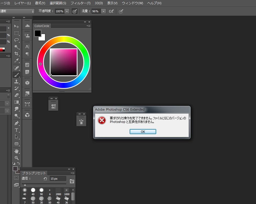Toggle pen pressure controls size
Viewport: 256px width, 204px height.
point(121,11)
